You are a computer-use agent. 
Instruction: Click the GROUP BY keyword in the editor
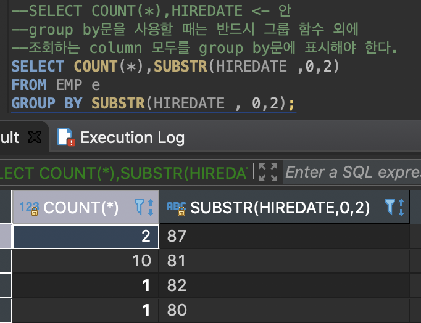click(47, 103)
